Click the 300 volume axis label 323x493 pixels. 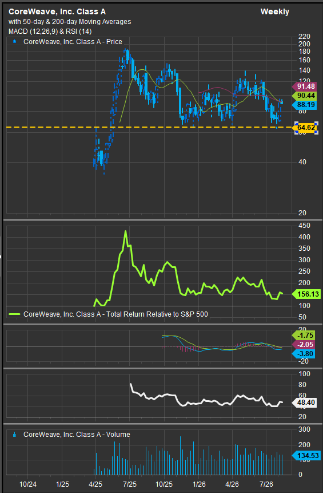tap(304, 429)
